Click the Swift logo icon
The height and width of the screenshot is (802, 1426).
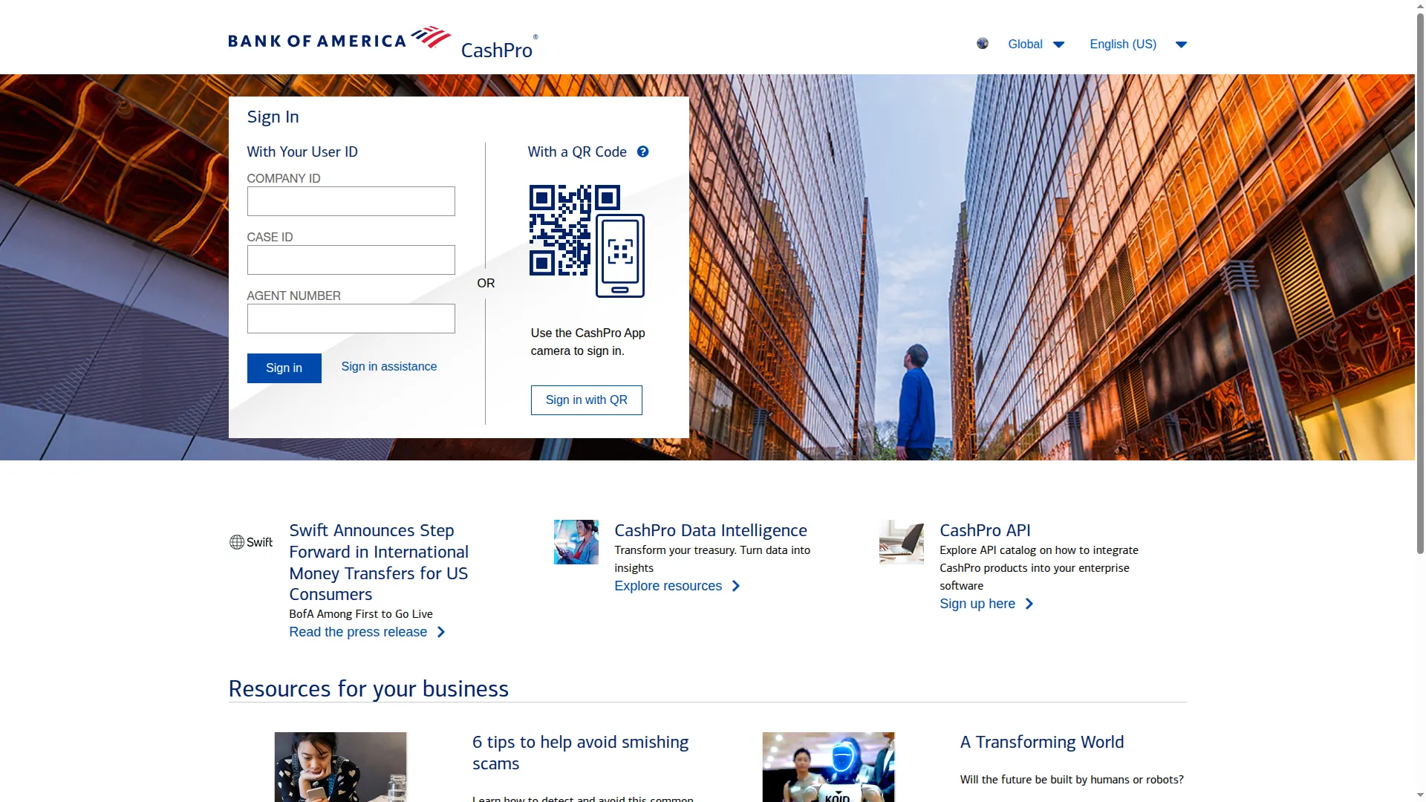pos(251,542)
